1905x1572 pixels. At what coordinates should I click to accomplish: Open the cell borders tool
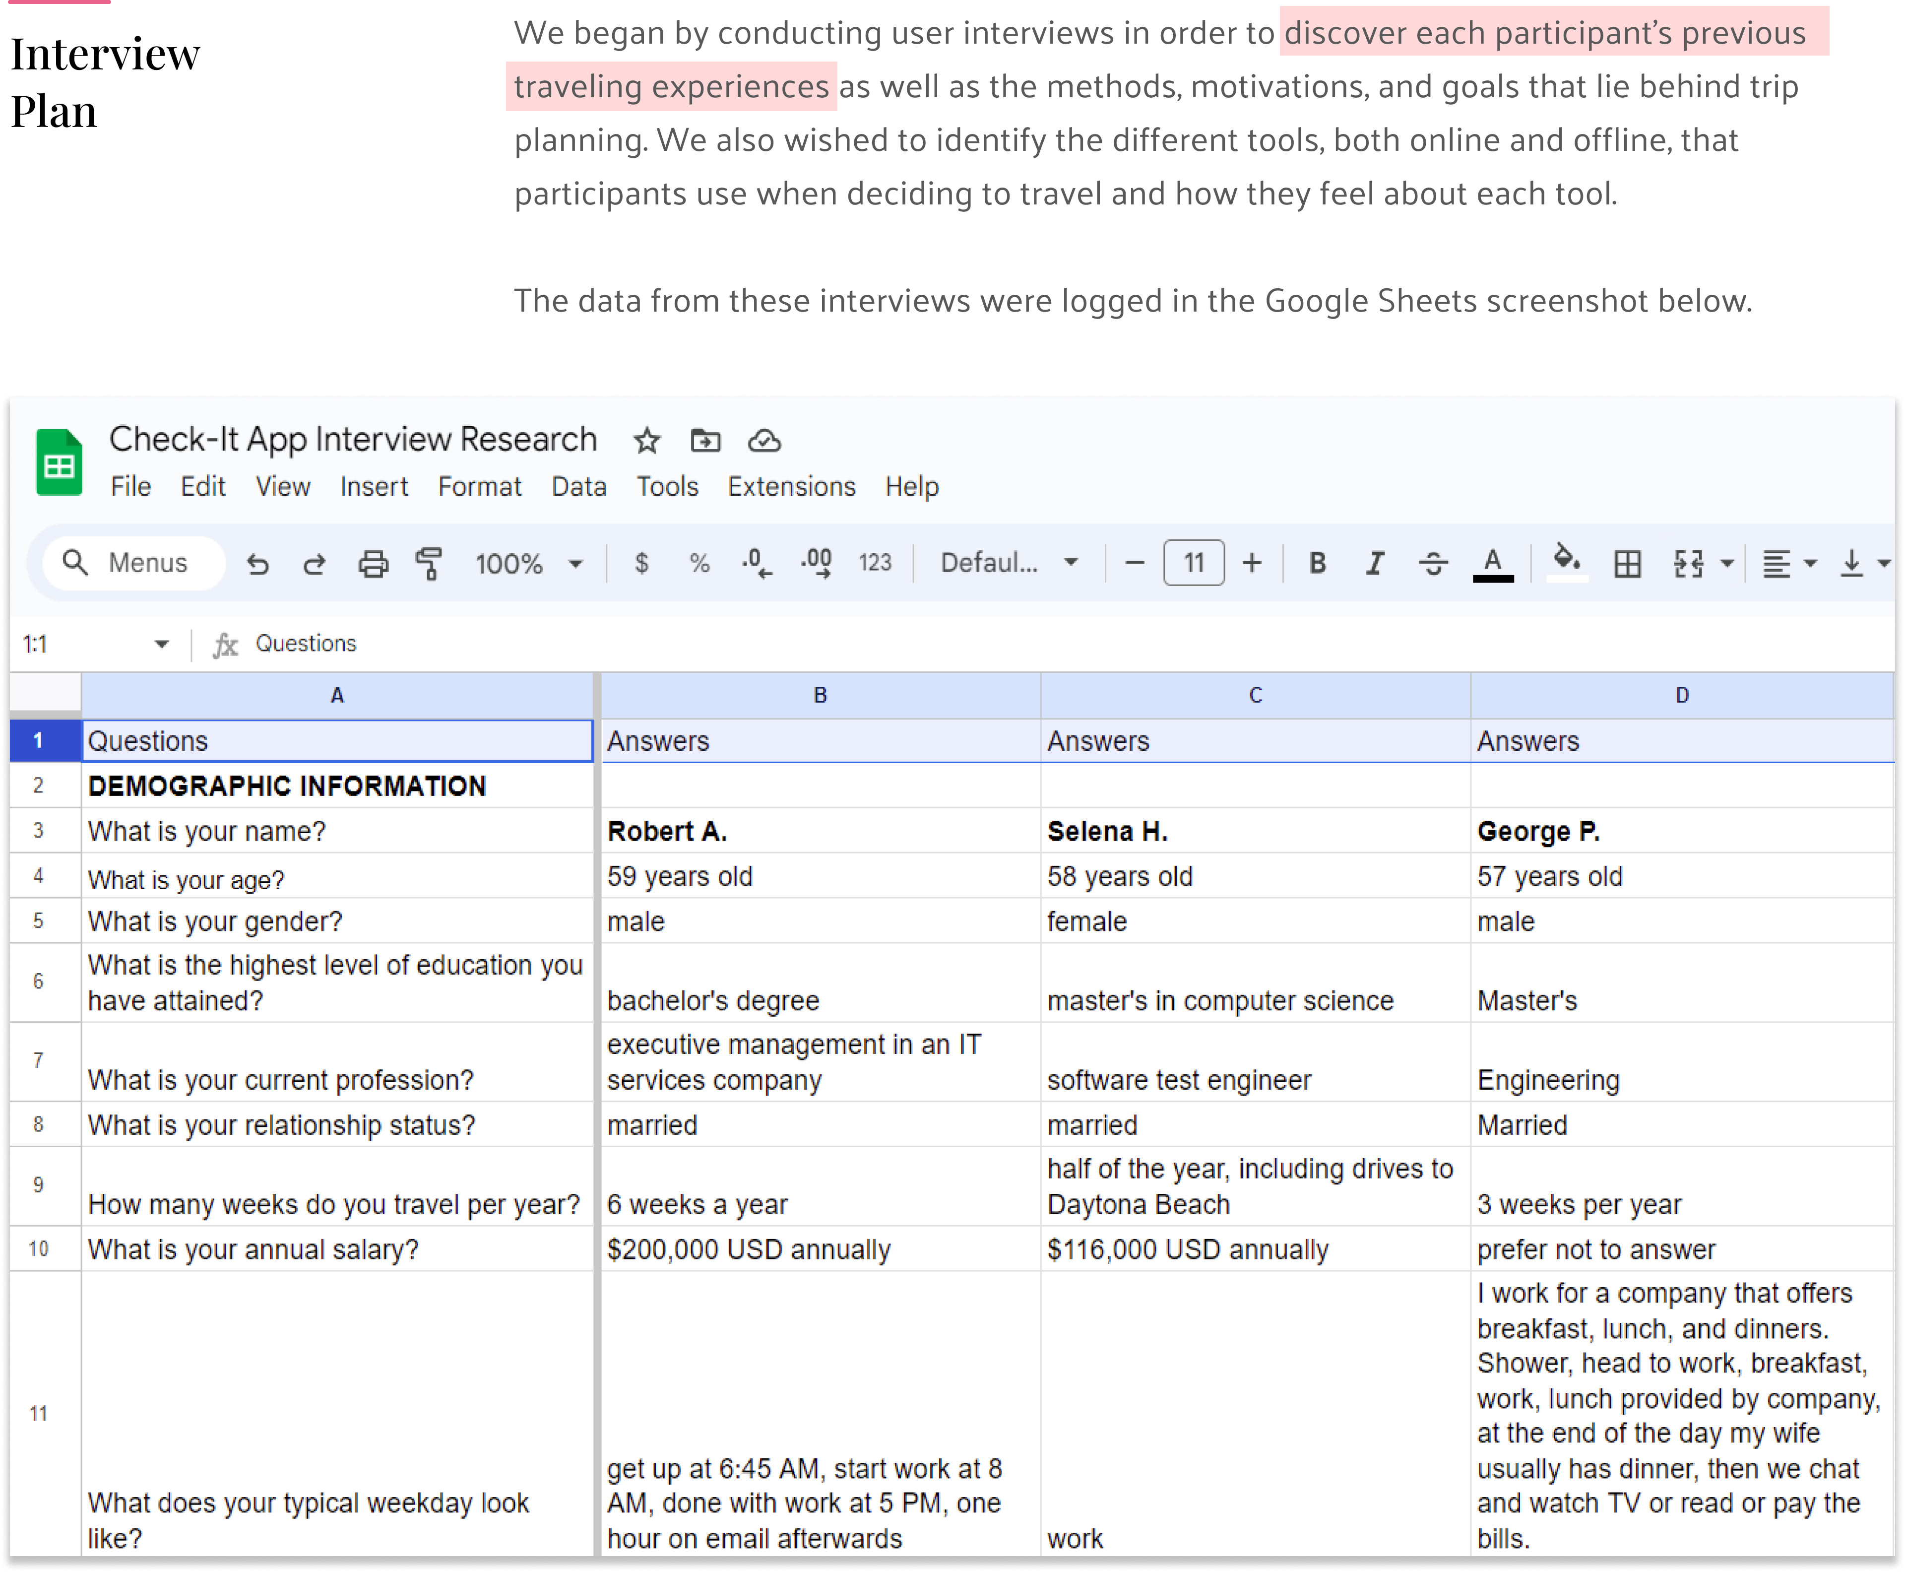click(x=1627, y=564)
